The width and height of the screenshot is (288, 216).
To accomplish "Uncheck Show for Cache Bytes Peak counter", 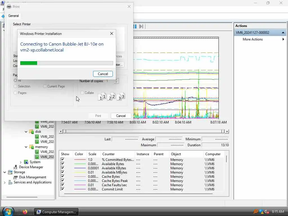I will [62, 181].
